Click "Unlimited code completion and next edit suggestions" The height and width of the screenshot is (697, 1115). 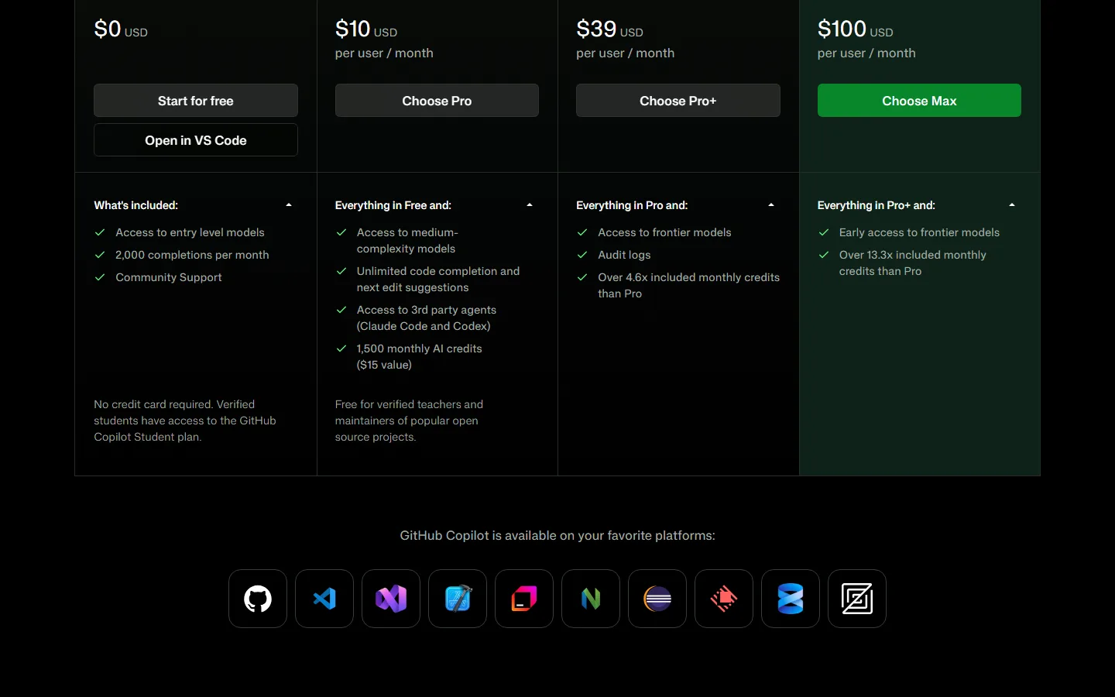click(x=438, y=279)
